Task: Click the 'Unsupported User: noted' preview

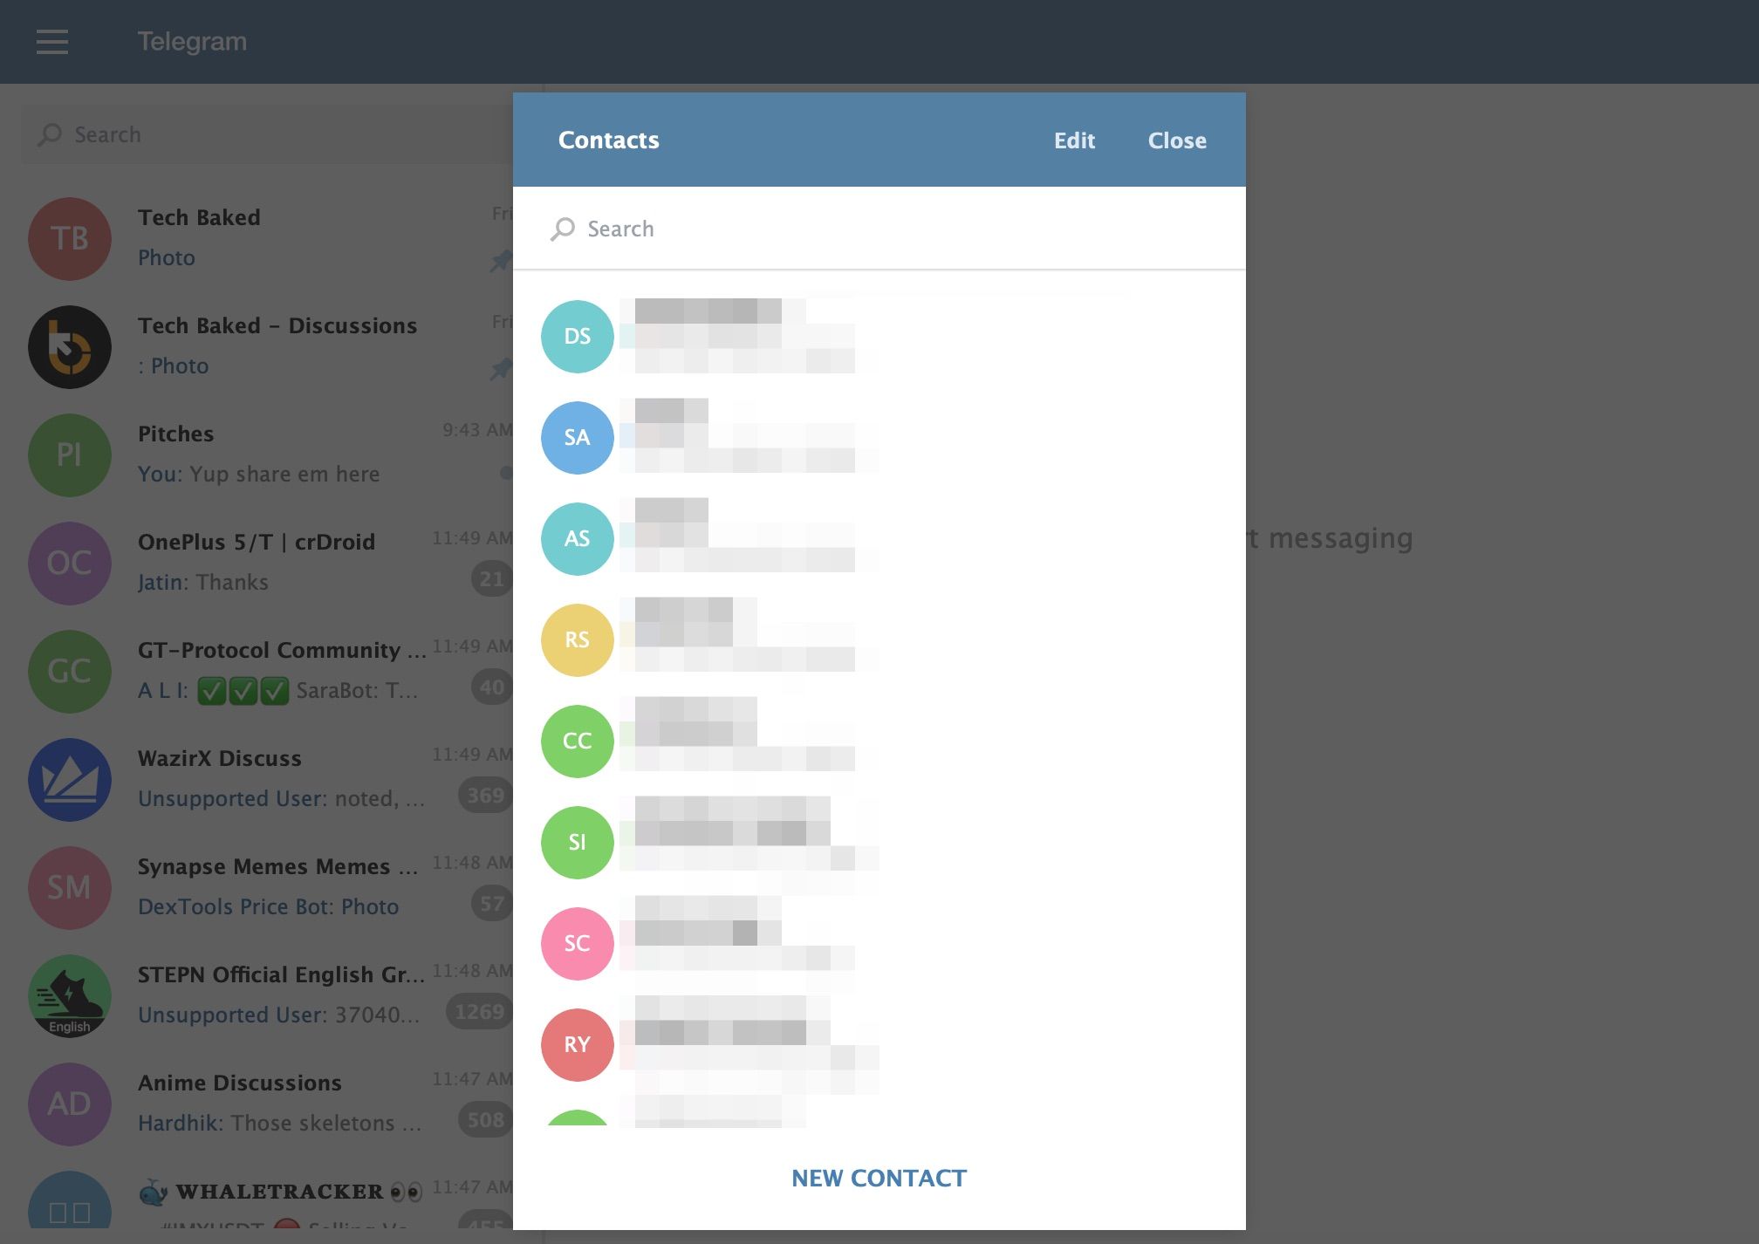Action: pos(281,798)
